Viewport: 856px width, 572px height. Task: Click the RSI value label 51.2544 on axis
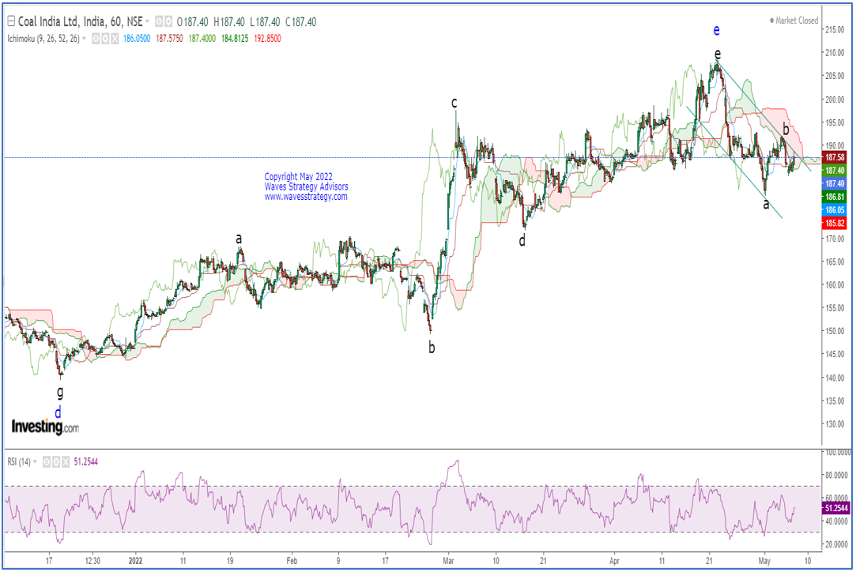pos(835,508)
